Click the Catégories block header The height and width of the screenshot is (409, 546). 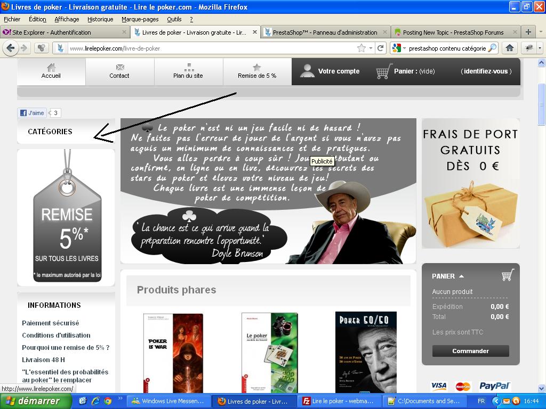click(x=66, y=131)
